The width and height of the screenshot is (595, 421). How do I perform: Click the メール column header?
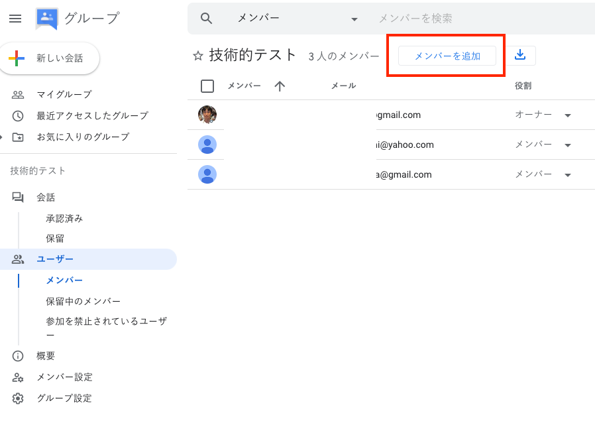coord(343,86)
